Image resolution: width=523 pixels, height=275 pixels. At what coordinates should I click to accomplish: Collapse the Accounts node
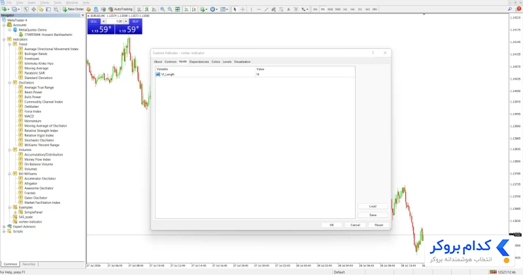(x=4, y=25)
